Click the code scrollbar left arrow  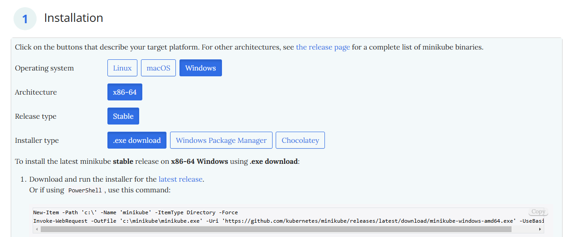pos(36,229)
